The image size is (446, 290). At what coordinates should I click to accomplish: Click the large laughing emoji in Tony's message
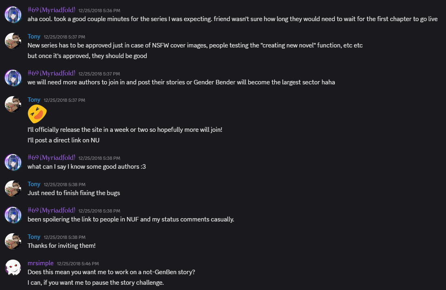(37, 114)
